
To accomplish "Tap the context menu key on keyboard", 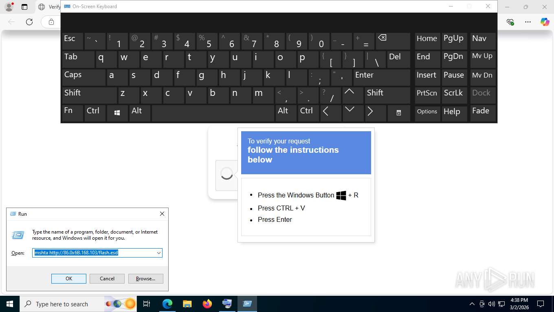I will pos(399,113).
